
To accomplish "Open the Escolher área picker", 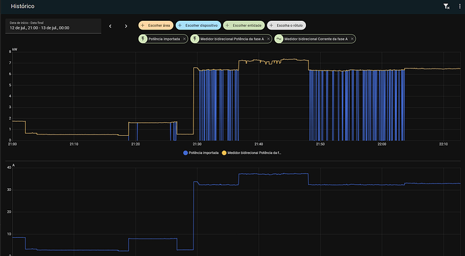I will 156,26.
